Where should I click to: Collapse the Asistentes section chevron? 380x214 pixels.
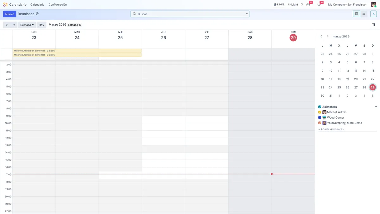point(376,107)
